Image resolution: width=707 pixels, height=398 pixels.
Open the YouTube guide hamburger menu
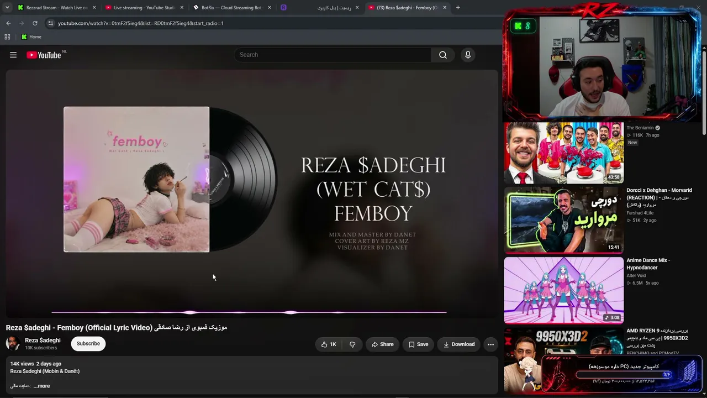pyautogui.click(x=13, y=55)
